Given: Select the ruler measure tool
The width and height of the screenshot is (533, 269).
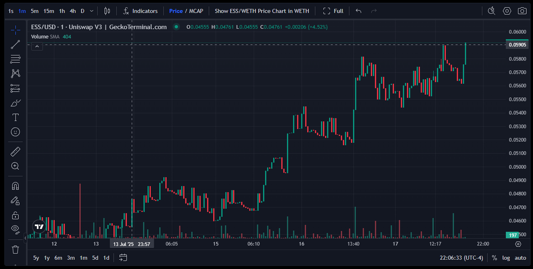Looking at the screenshot, I should coord(16,151).
